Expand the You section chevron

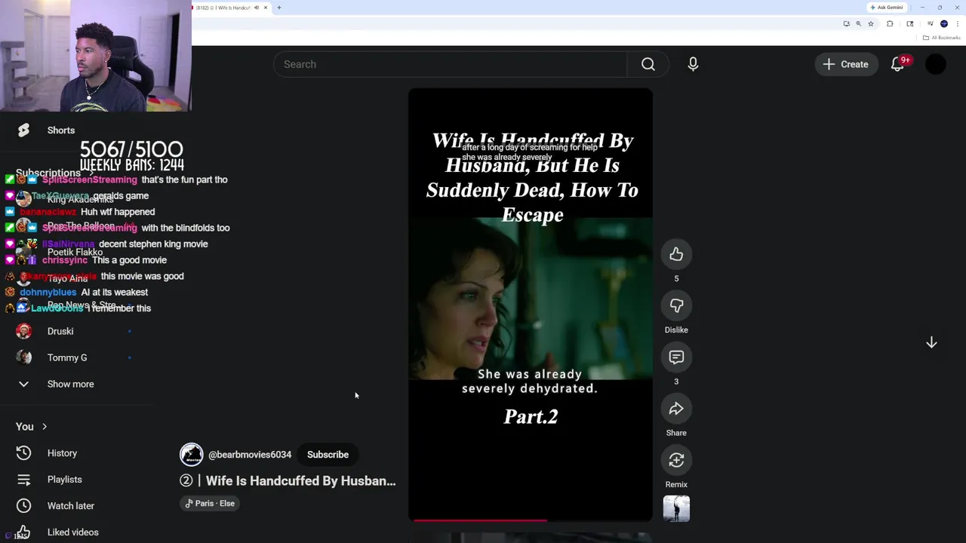44,427
